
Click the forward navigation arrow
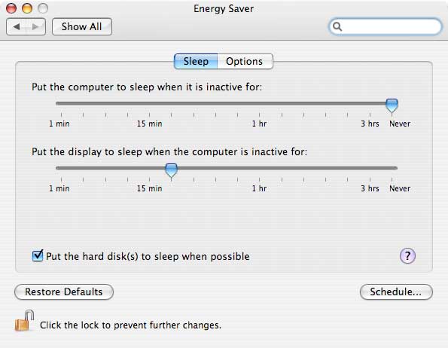tap(35, 27)
